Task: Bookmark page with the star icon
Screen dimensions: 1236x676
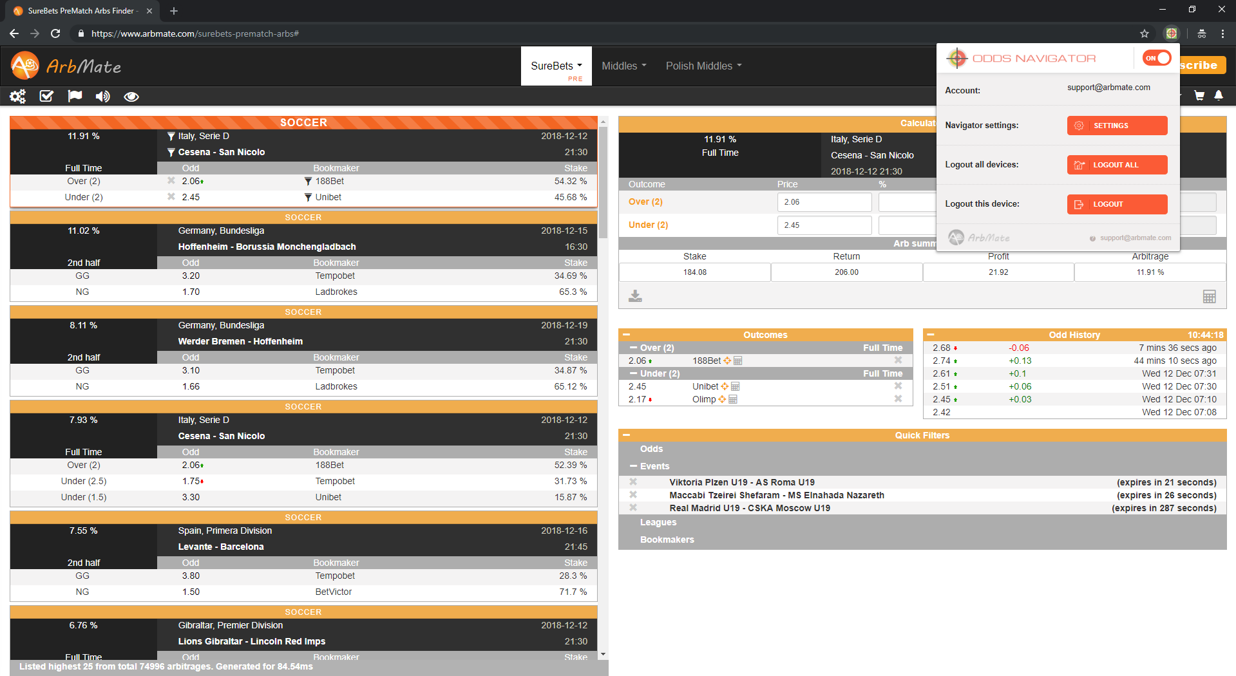Action: click(x=1144, y=33)
